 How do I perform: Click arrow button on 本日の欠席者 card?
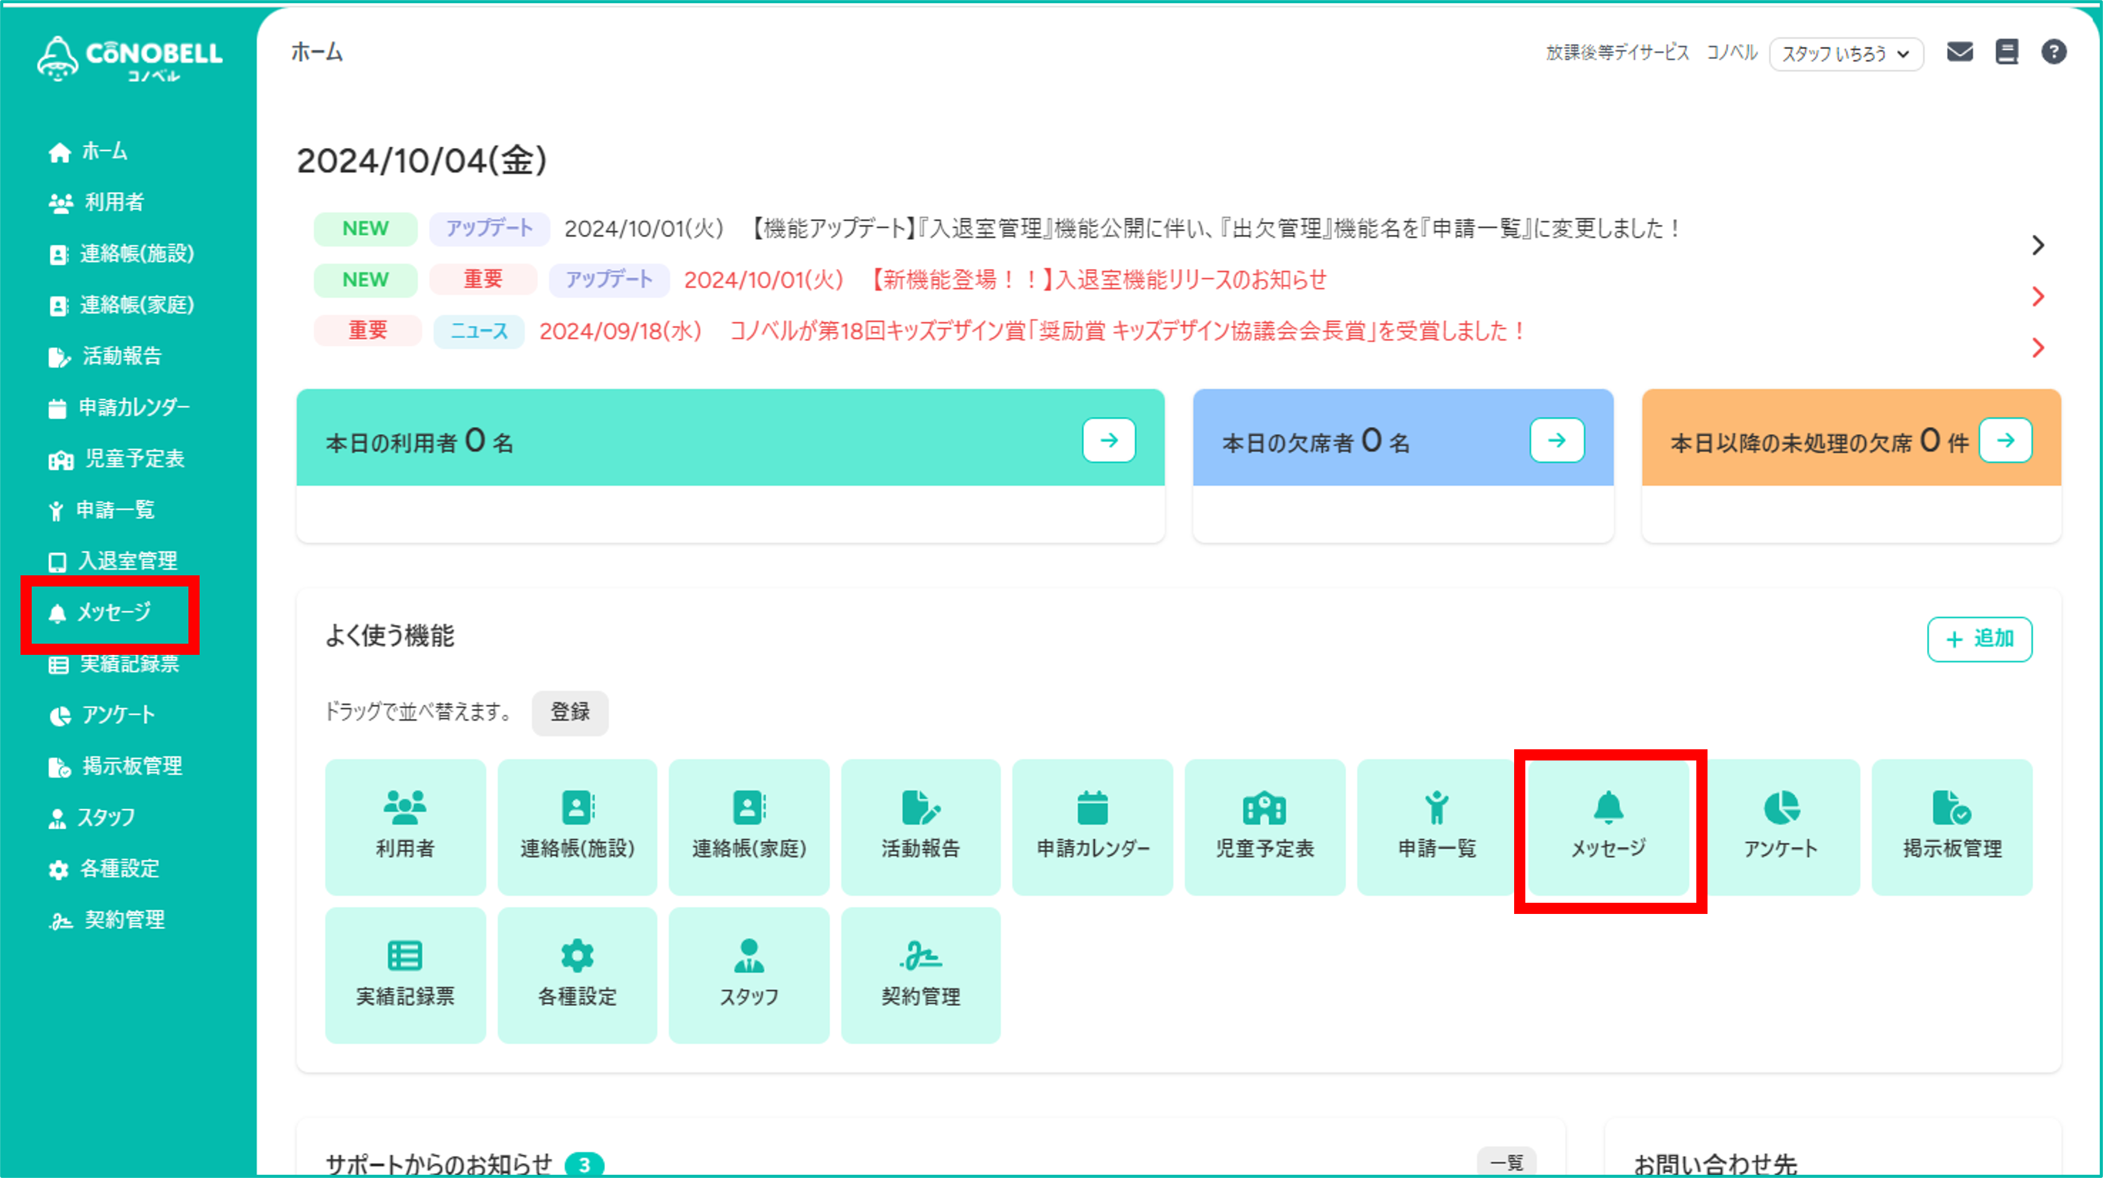click(x=1557, y=441)
